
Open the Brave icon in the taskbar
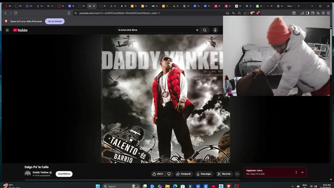click(229, 186)
